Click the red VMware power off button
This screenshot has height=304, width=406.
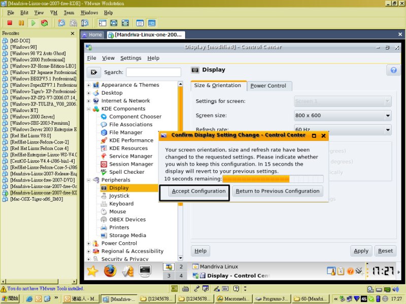click(x=10, y=23)
